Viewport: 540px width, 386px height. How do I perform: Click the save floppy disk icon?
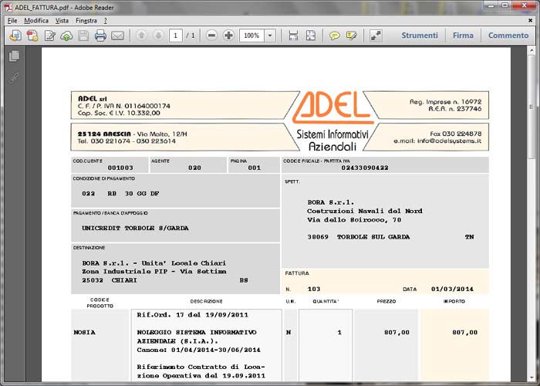point(83,36)
